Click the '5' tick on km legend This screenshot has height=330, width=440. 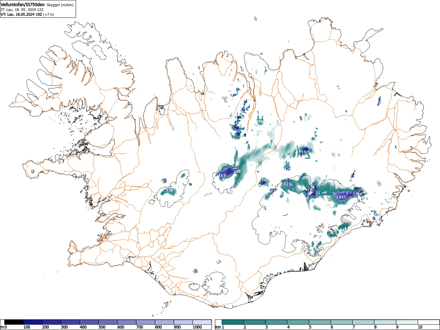tap(310, 327)
